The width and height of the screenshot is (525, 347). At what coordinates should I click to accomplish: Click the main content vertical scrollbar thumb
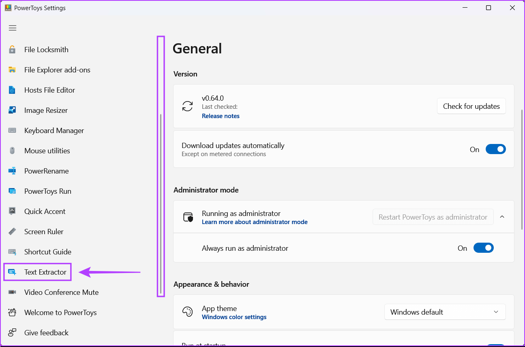point(522,170)
